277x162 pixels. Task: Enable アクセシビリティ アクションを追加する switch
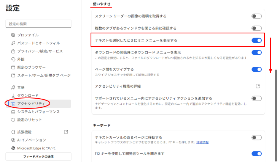256,98
